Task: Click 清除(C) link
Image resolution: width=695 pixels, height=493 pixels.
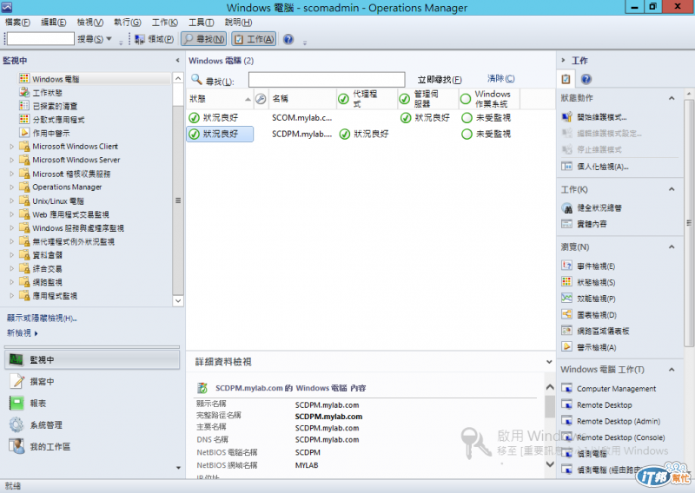Action: pyautogui.click(x=501, y=78)
